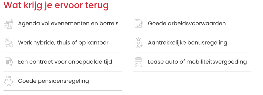Select the 'Goede arbeidsvoorwaarden' benefit text
The image size is (263, 95).
[x=187, y=24]
